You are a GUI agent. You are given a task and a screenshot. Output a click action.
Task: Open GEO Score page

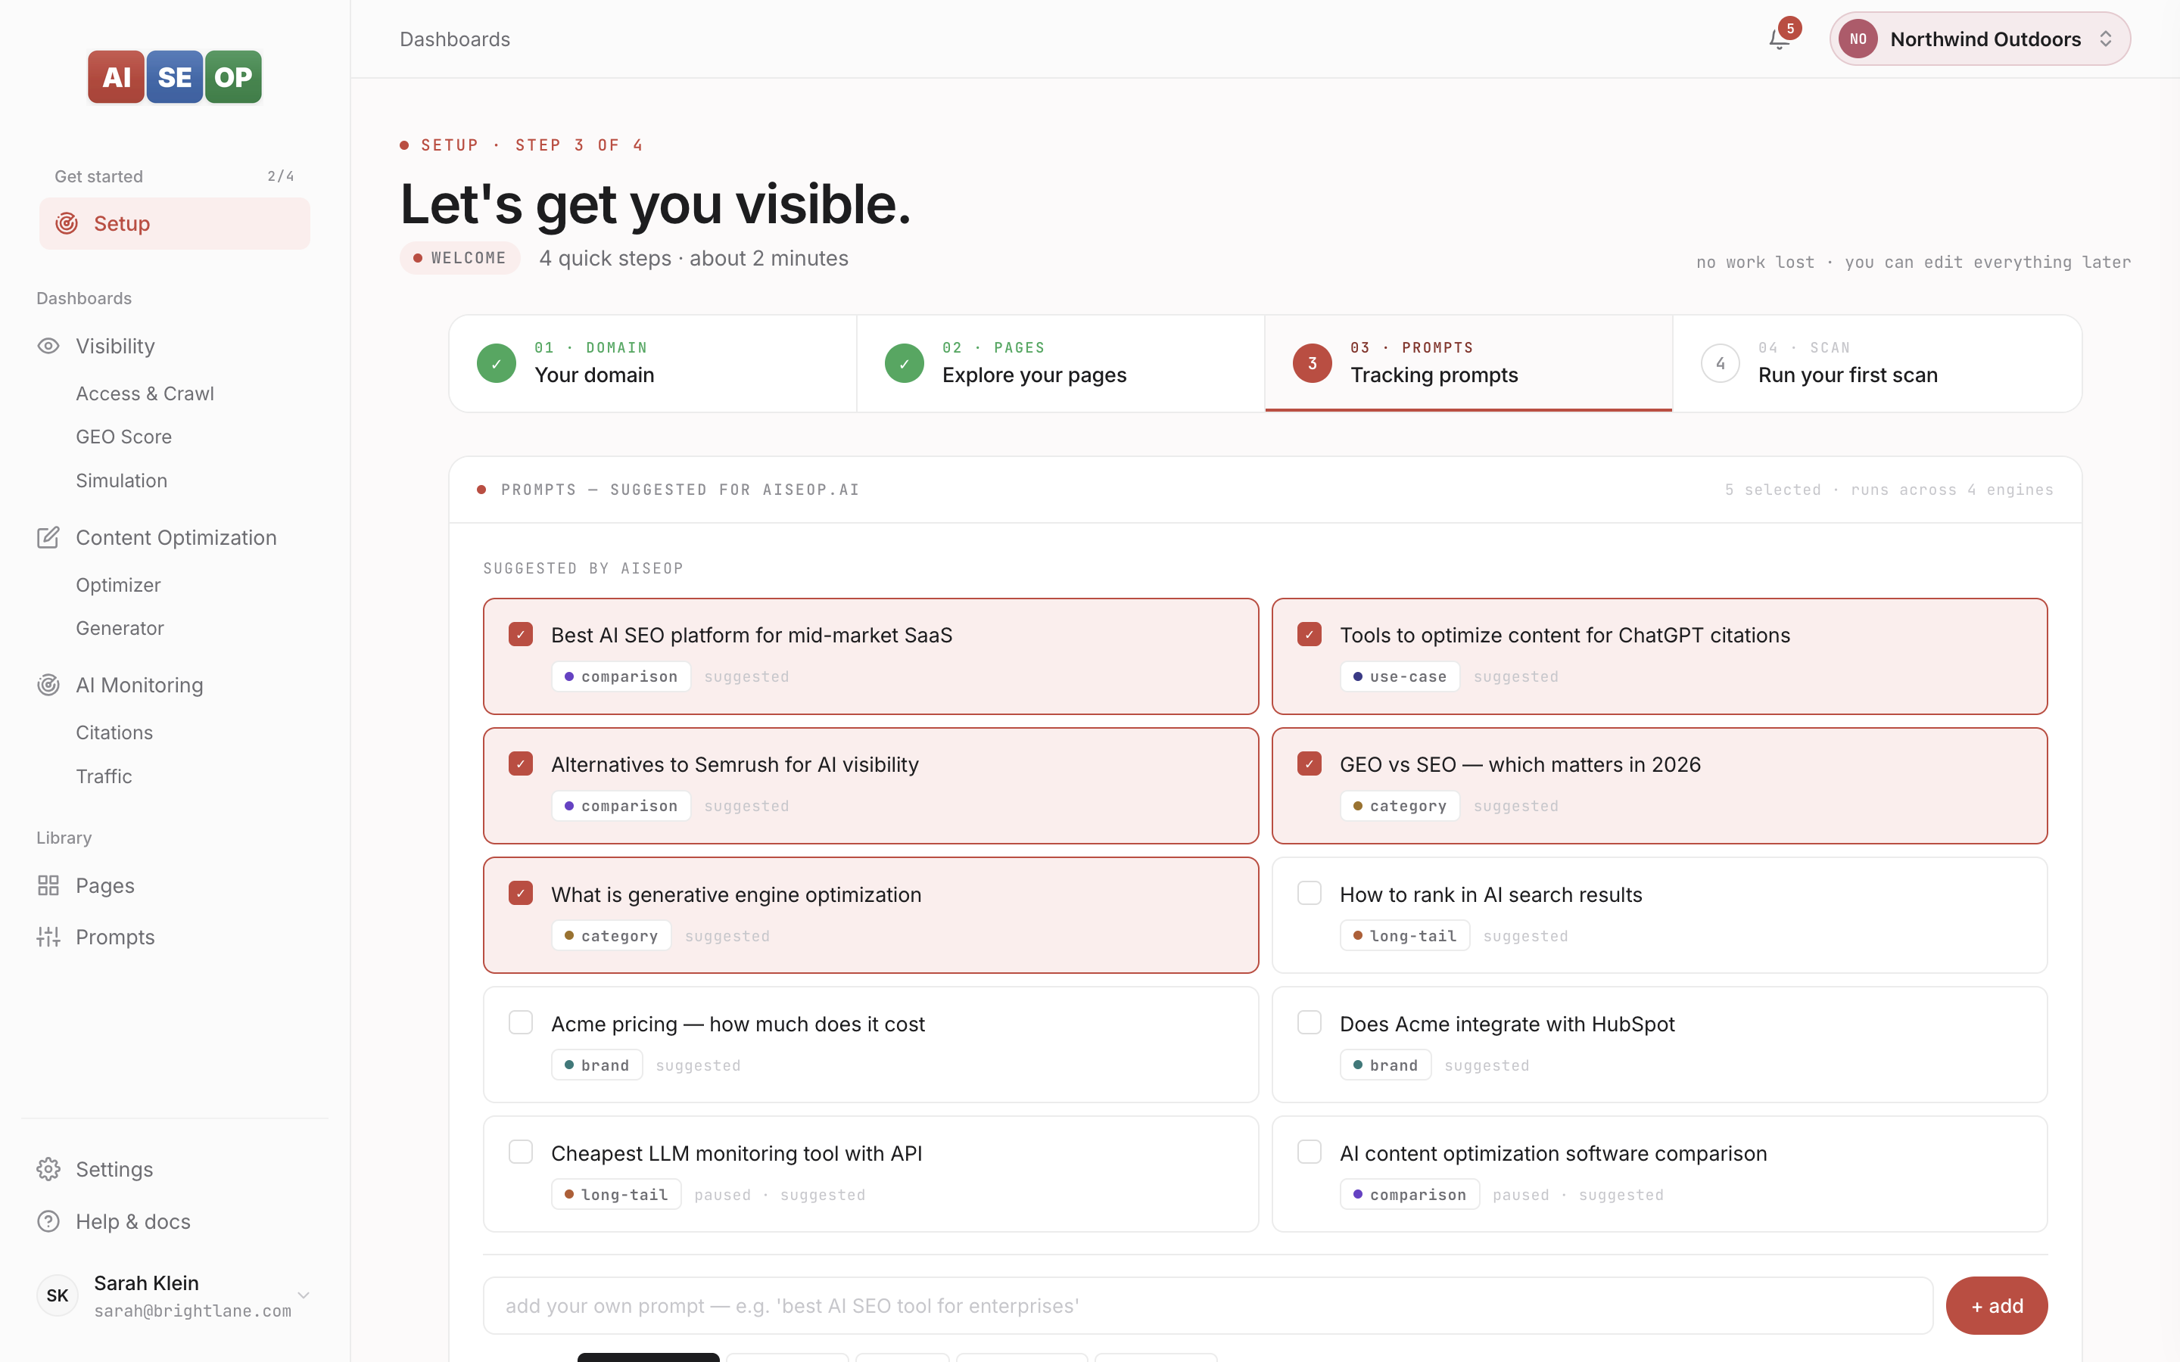pyautogui.click(x=123, y=437)
